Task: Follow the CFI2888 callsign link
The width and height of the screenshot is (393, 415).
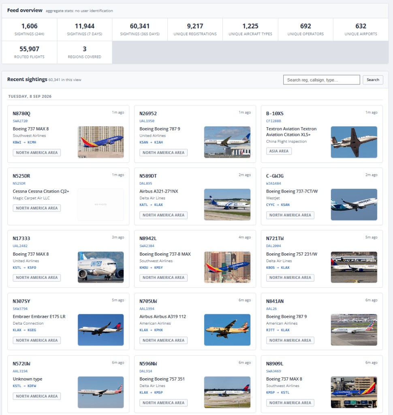Action: point(273,121)
